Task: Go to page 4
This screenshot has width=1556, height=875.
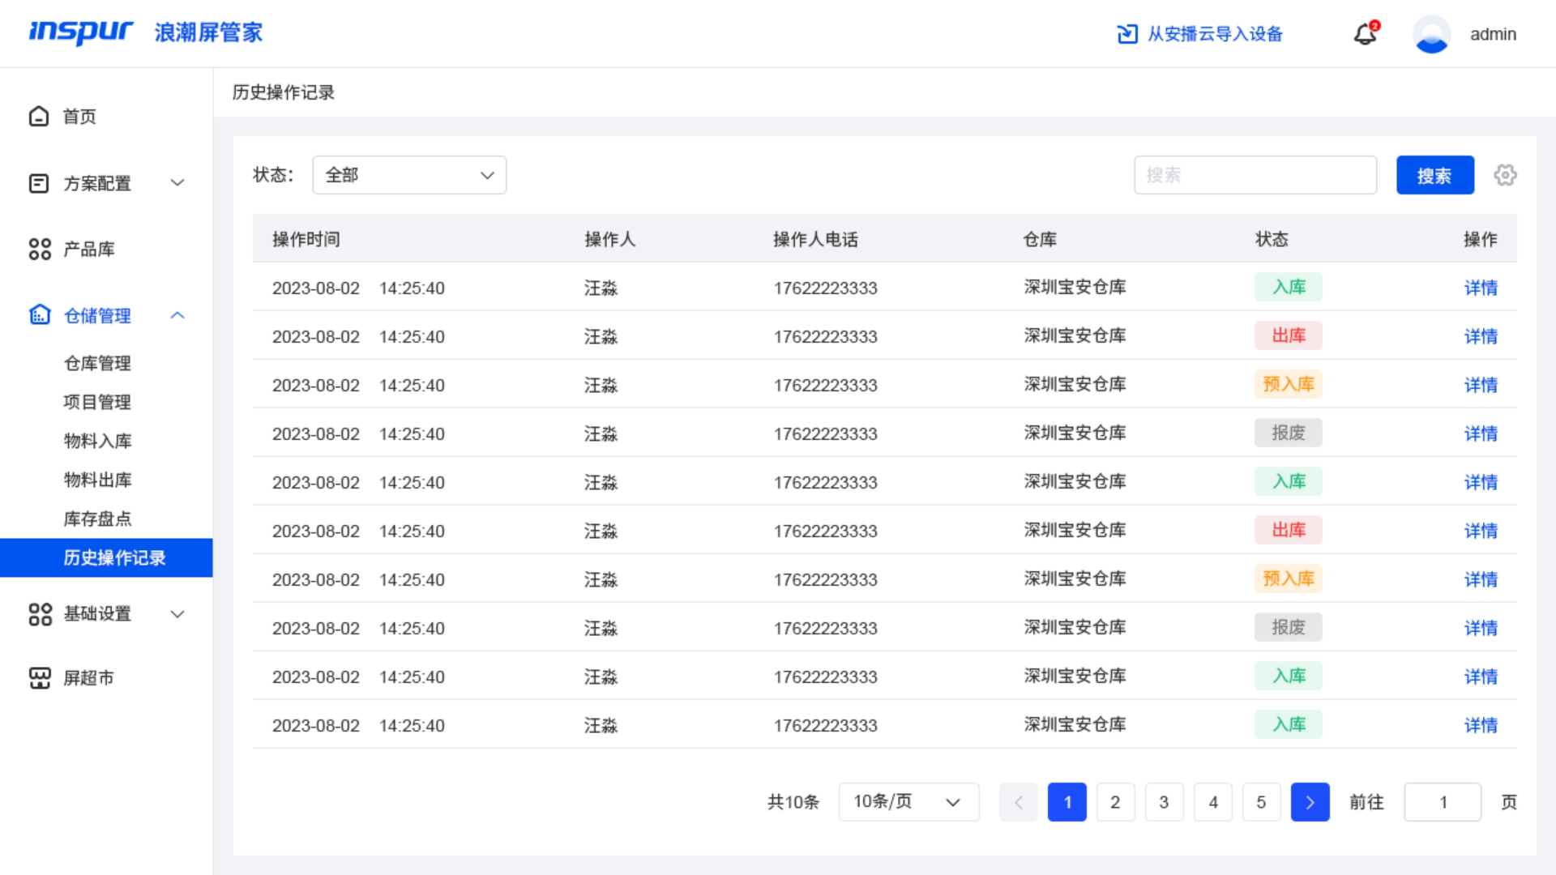Action: pyautogui.click(x=1212, y=802)
